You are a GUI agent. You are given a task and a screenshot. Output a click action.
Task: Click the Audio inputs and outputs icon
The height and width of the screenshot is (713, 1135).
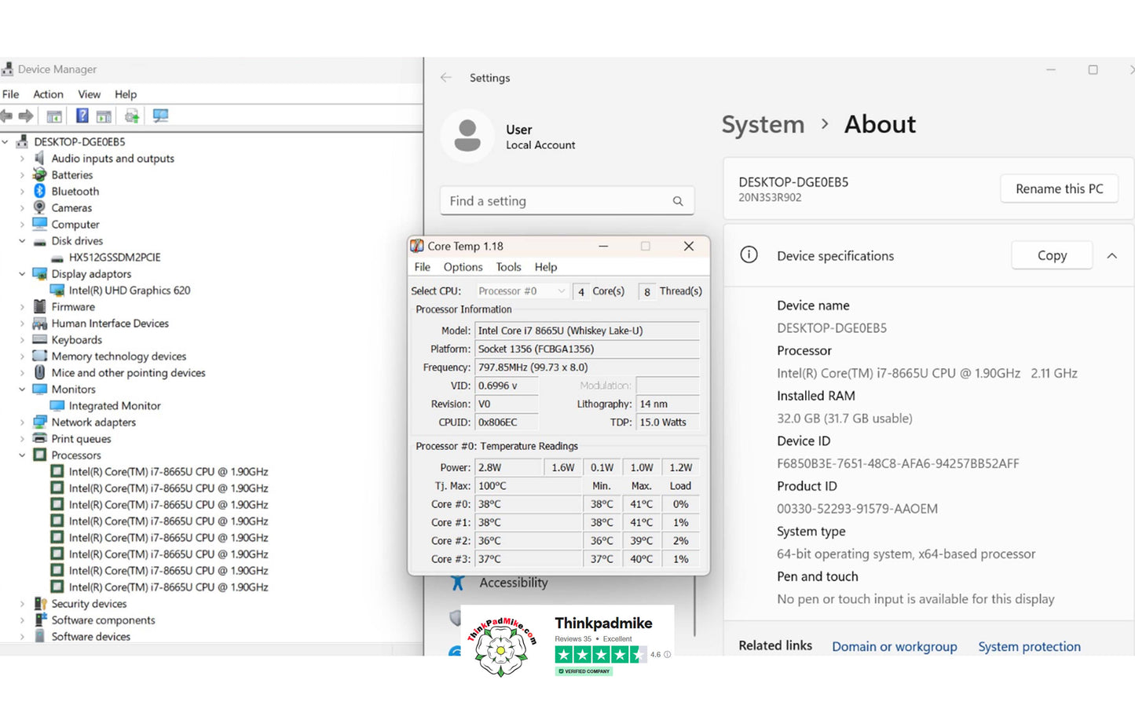click(x=39, y=158)
